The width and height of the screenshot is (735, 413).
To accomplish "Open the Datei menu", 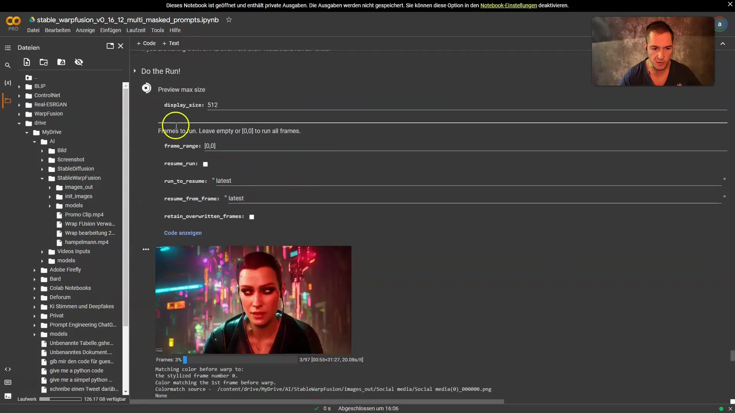I will point(33,30).
